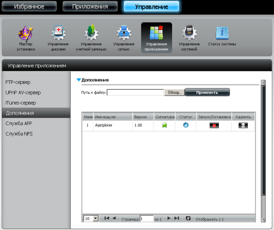Switch to the Приложения tab
Screen dimensions: 274x230
click(90, 6)
